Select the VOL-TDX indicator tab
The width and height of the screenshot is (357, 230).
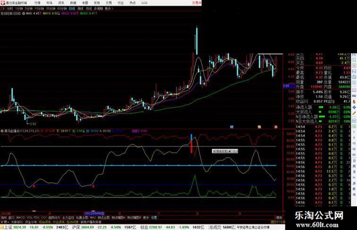[33, 218]
